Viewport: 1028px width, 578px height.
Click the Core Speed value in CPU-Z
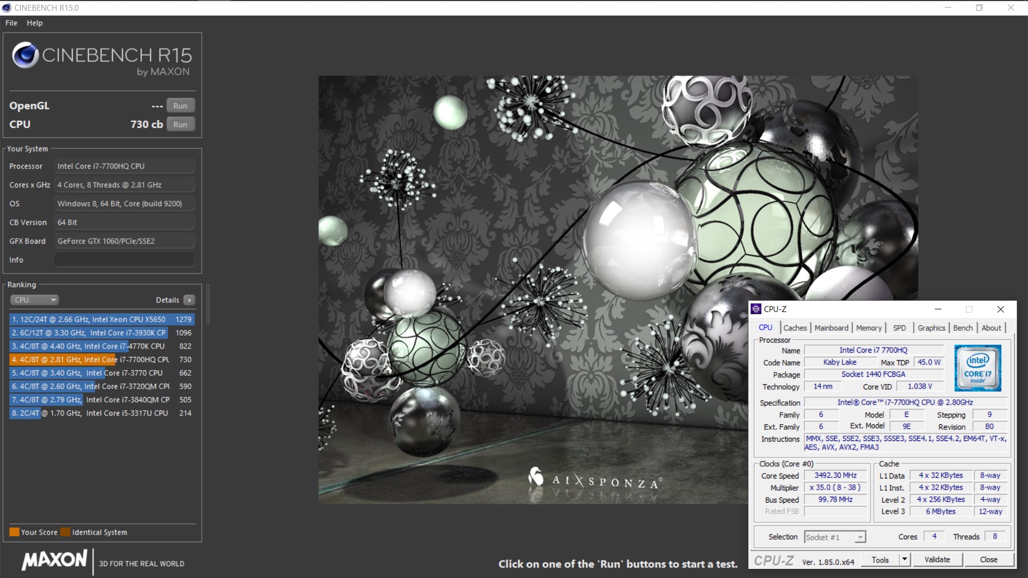tap(835, 475)
